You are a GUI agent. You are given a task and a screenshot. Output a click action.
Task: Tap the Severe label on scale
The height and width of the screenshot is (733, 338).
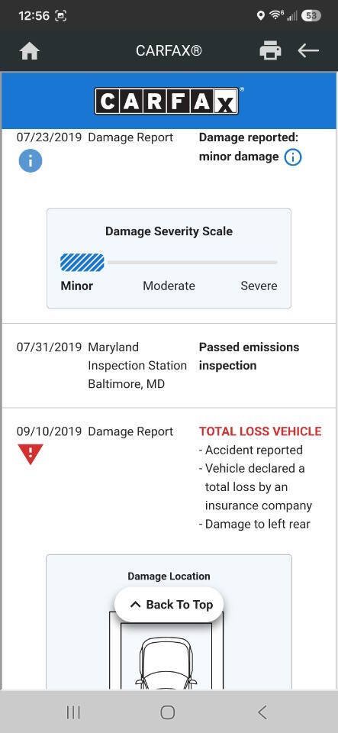point(259,286)
